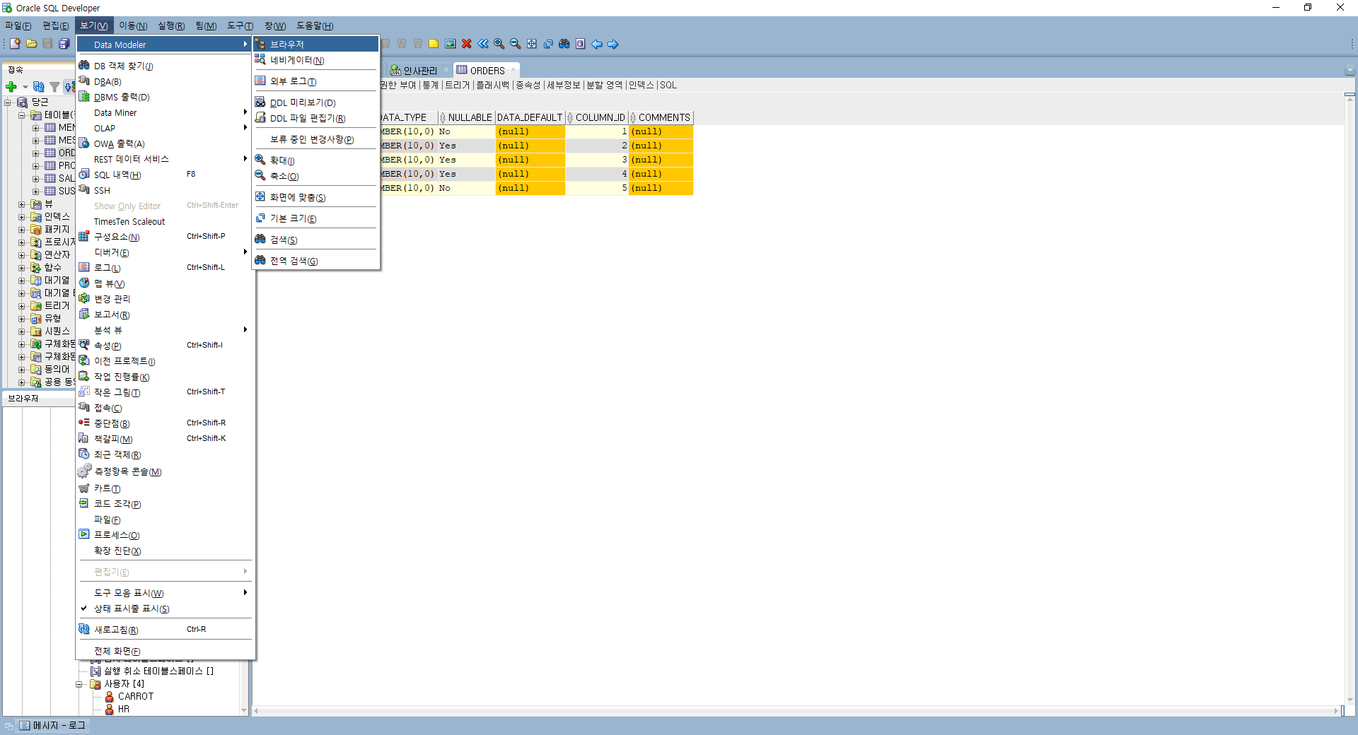Expand the OLAP submenu
This screenshot has width=1358, height=735.
point(164,128)
